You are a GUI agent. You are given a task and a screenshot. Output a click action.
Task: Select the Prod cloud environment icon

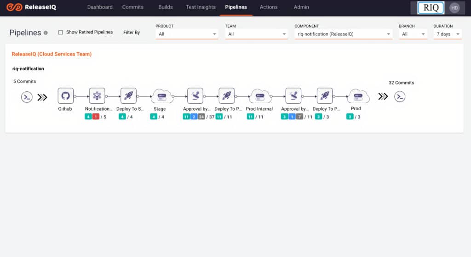358,96
